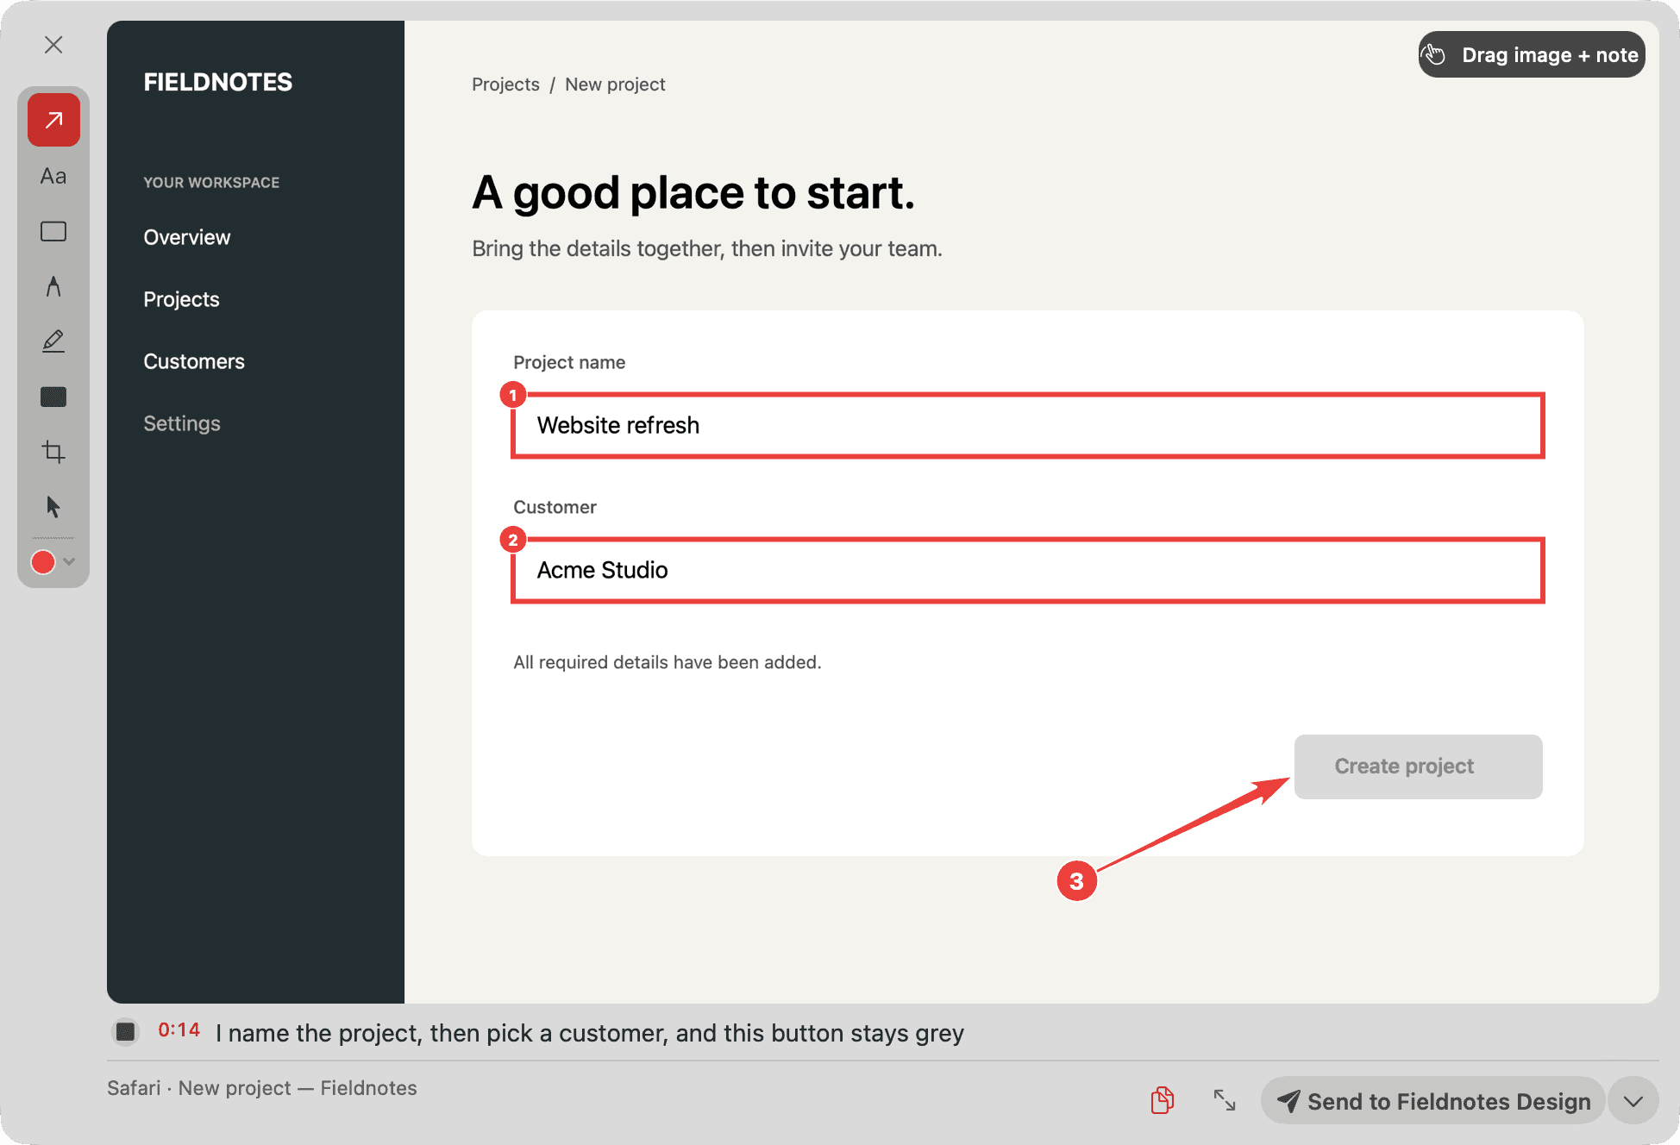The height and width of the screenshot is (1145, 1680).
Task: Select the Aa text tool
Action: point(53,176)
